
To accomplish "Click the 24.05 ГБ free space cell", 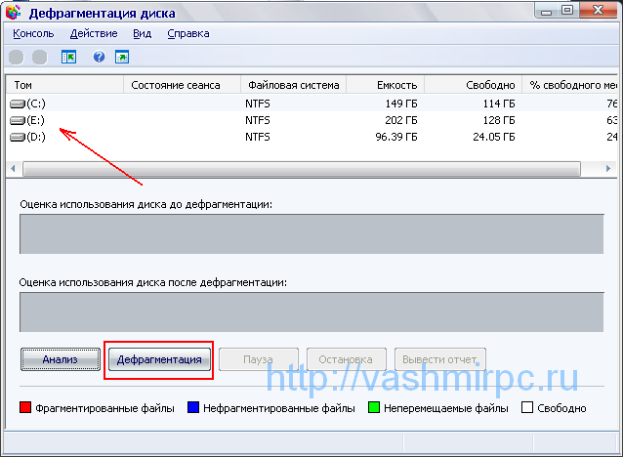I will (x=494, y=138).
